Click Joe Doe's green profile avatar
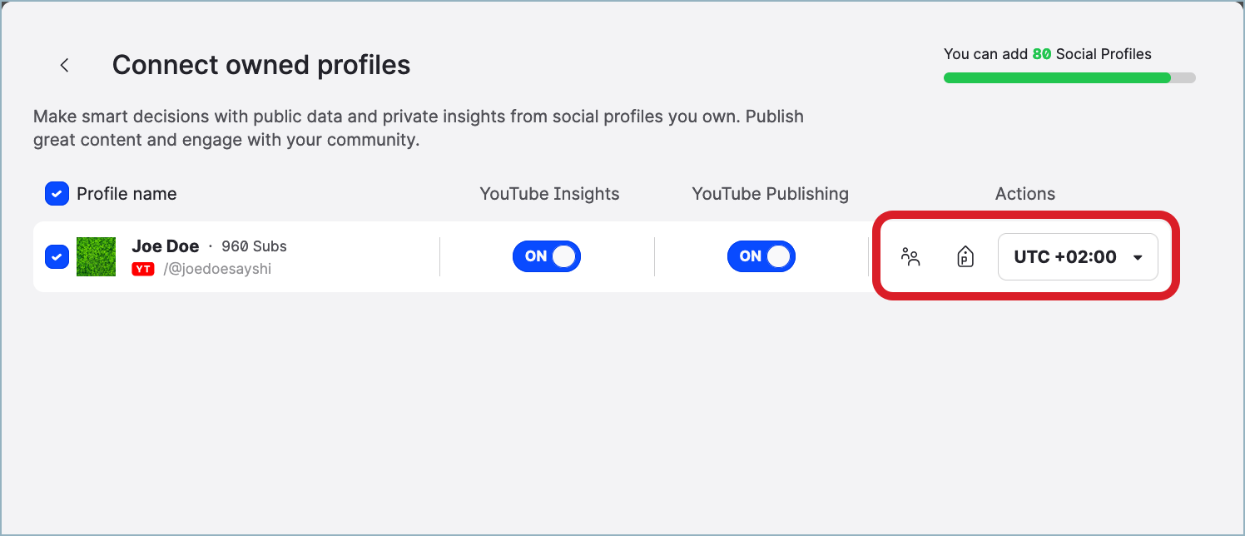The image size is (1245, 536). 96,256
